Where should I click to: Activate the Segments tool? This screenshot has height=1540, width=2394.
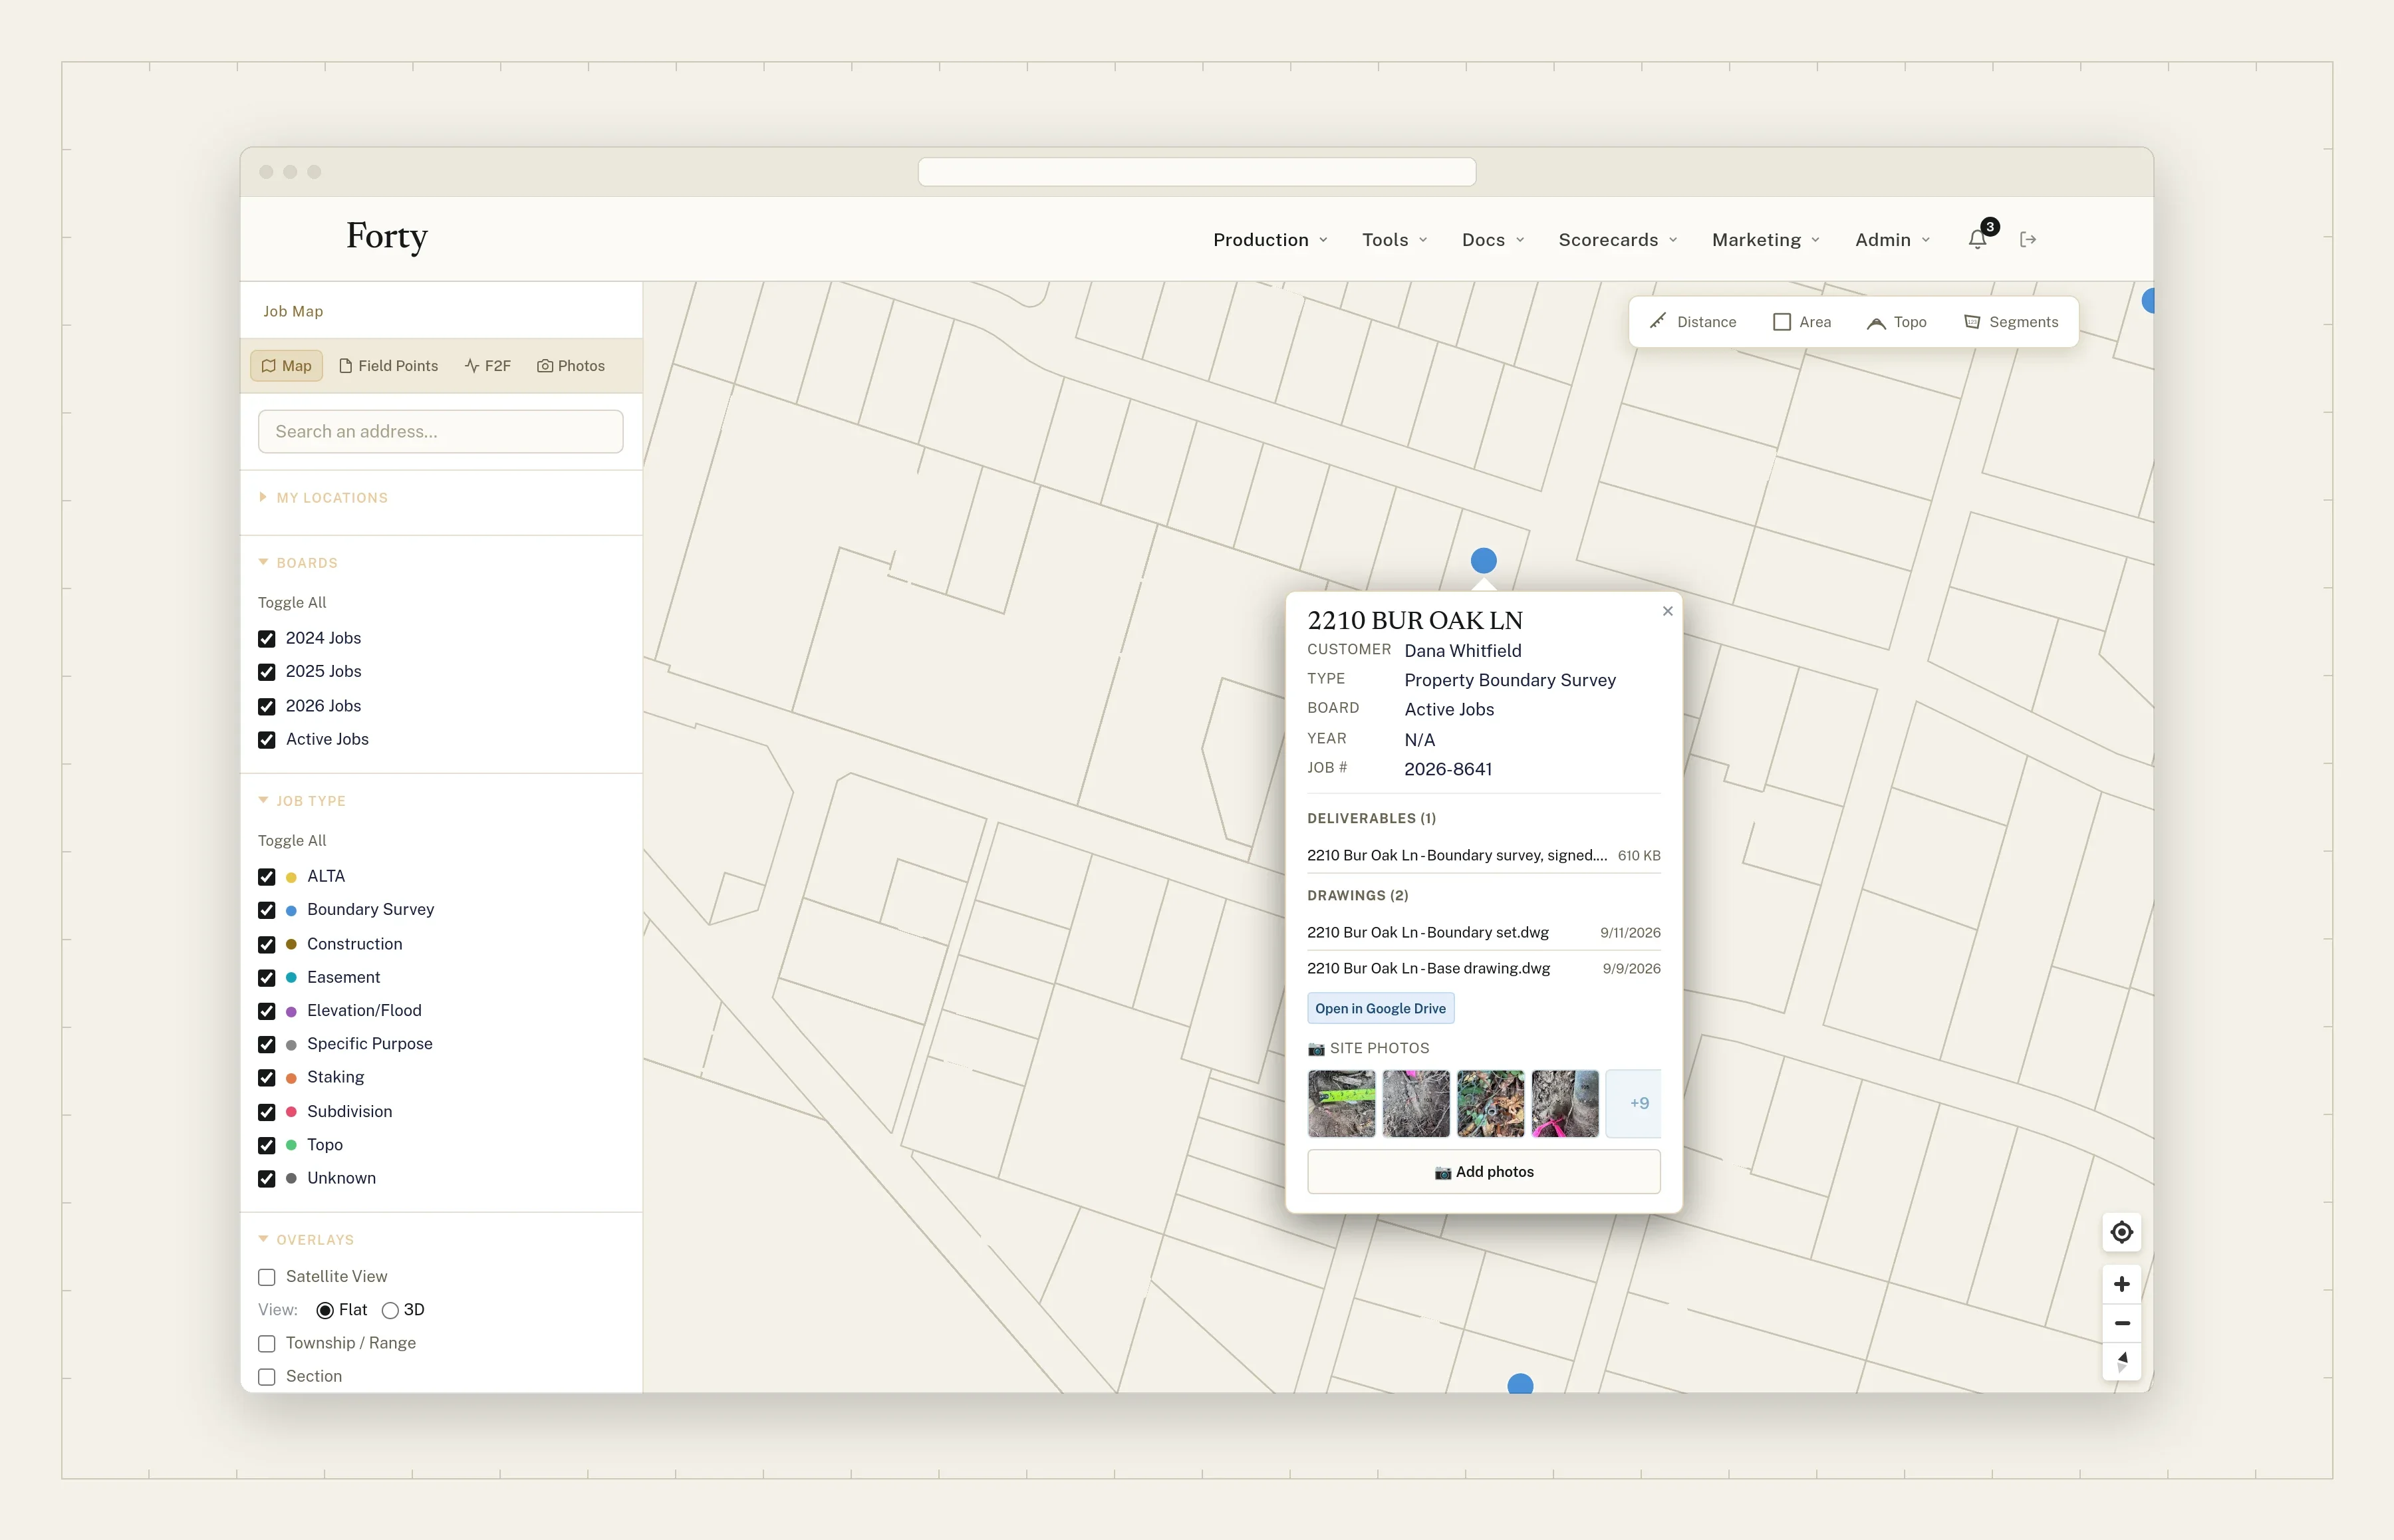pos(2012,322)
